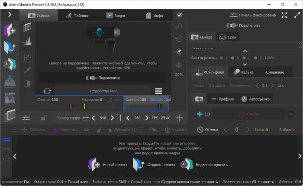Image resolution: width=303 pixels, height=186 pixels.
Task: Click the blue filmstrip icon at timeline left
Action: (6, 140)
